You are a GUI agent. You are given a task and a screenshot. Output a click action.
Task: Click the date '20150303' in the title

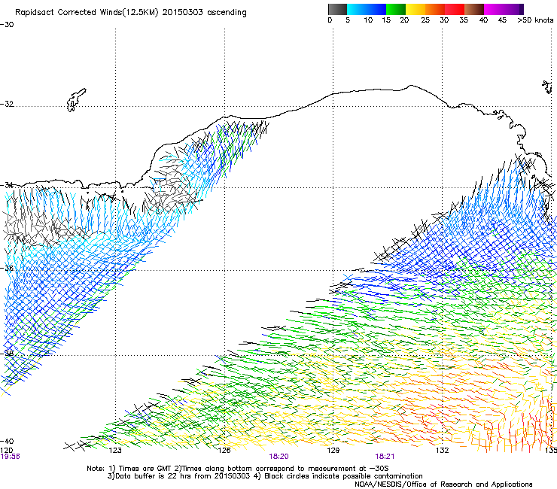point(183,13)
